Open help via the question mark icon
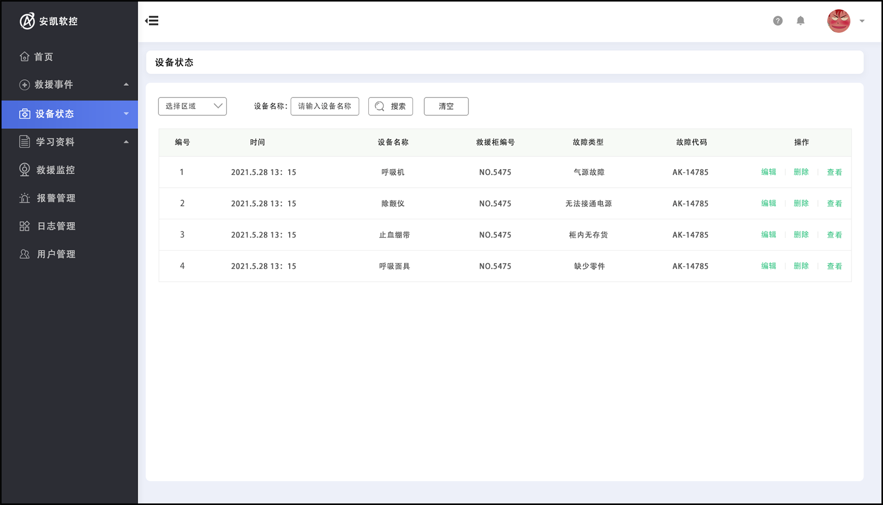 (777, 21)
